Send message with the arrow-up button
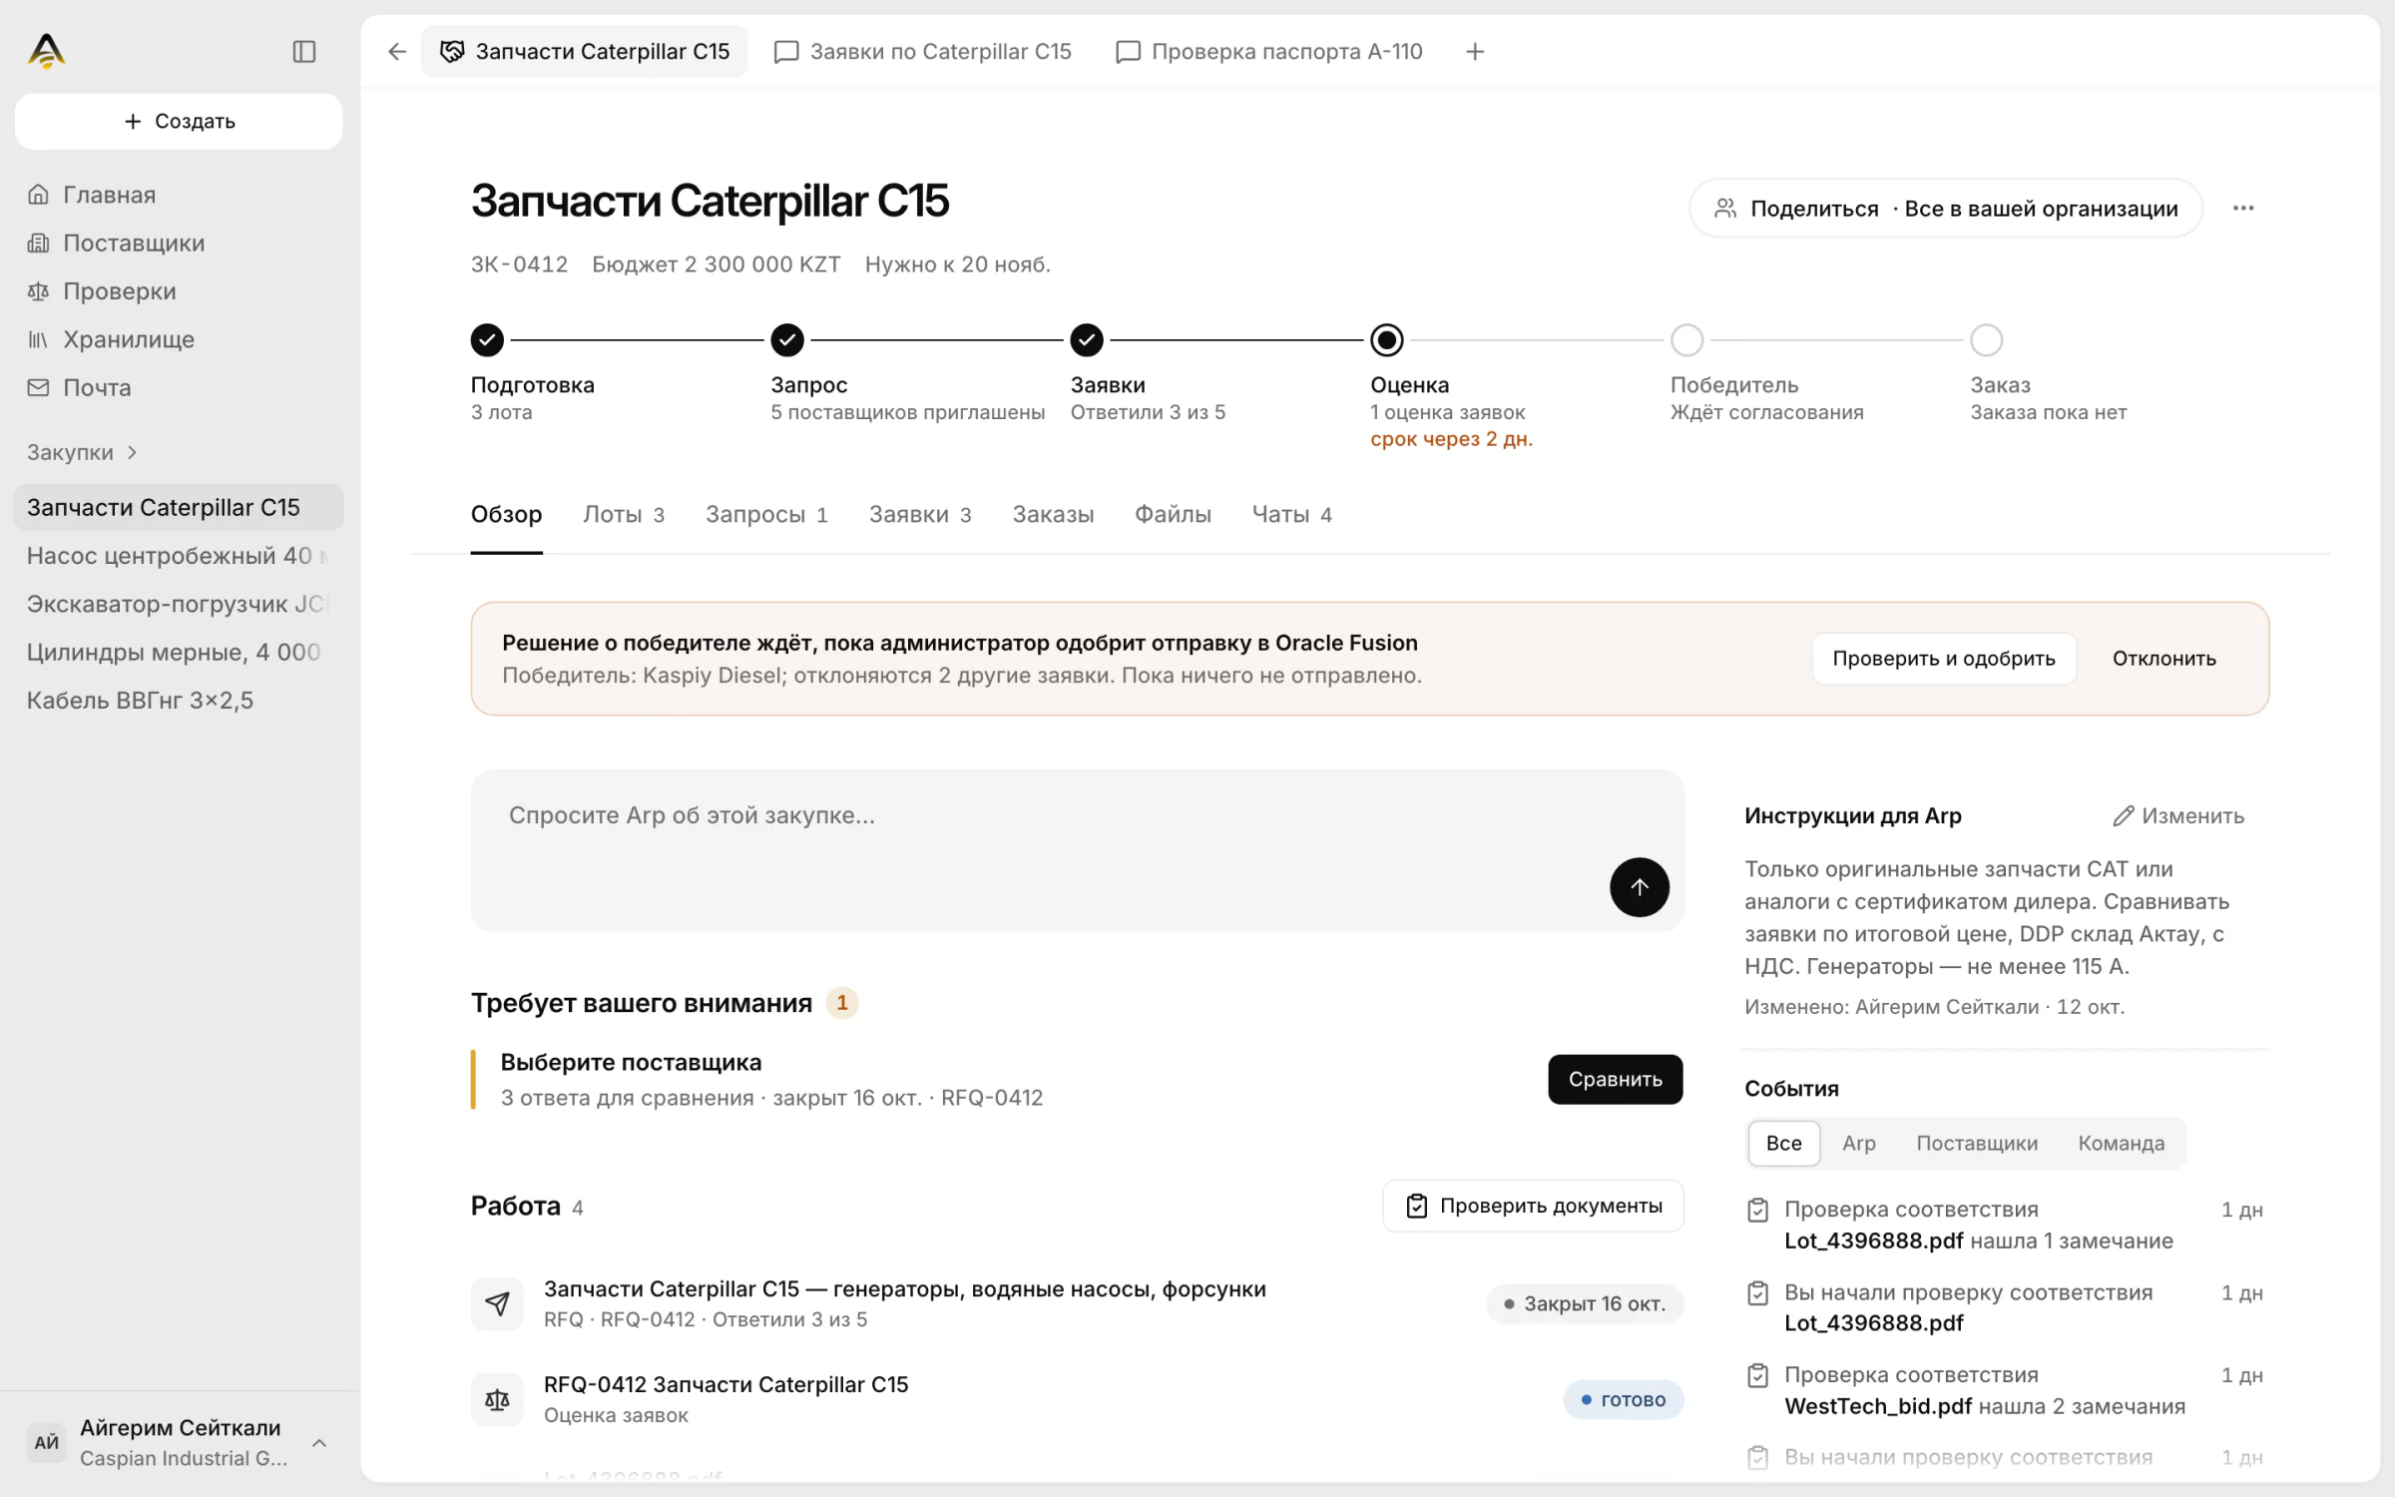The height and width of the screenshot is (1497, 2395). [x=1639, y=886]
